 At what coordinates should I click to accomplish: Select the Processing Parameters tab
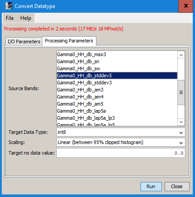coord(69,41)
